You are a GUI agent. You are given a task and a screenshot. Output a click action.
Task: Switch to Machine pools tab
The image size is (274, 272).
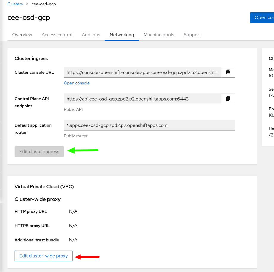[x=159, y=34]
